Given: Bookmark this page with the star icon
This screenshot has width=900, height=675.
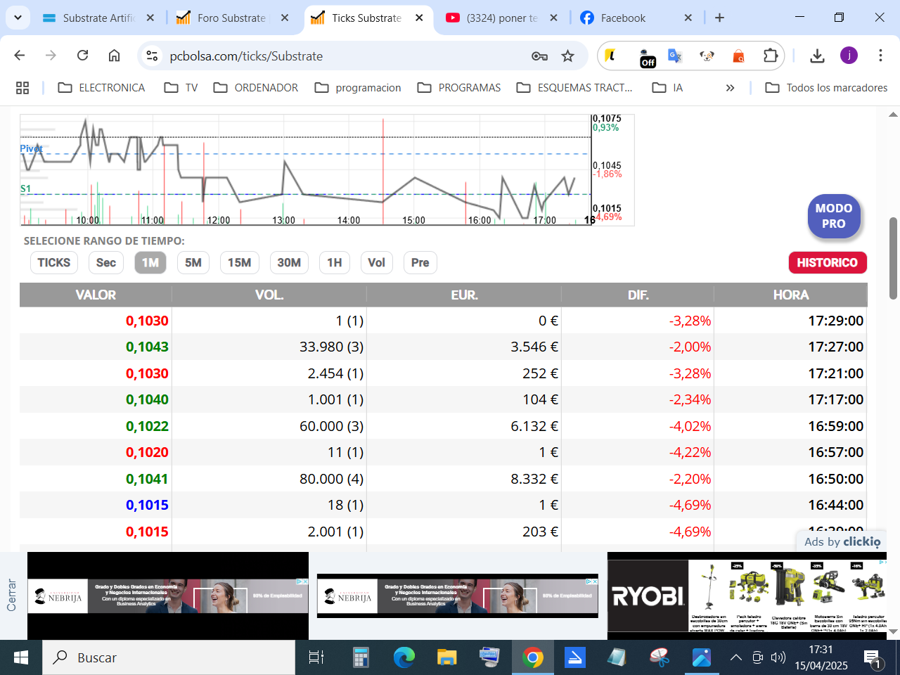Looking at the screenshot, I should 568,56.
